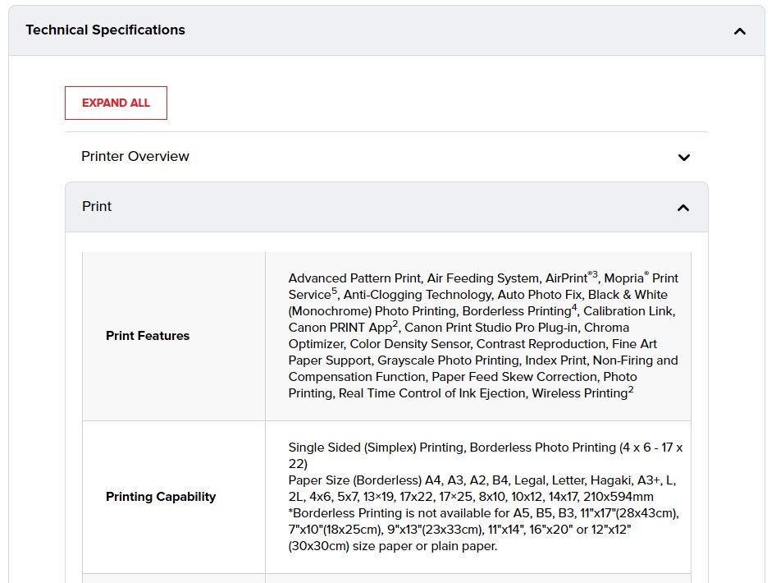The width and height of the screenshot is (776, 583).
Task: Click the Advanced Pattern Print text
Action: point(354,278)
